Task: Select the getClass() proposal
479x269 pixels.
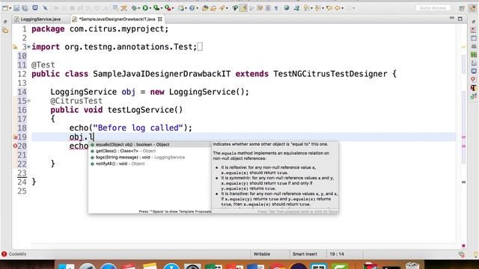Action: [150, 151]
